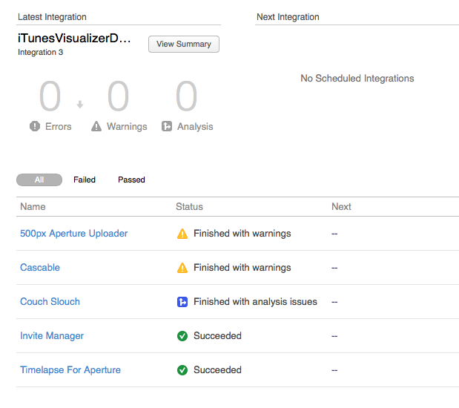Image resolution: width=459 pixels, height=408 pixels.
Task: Click the Timelapse For Aperture success checkmark
Action: (x=182, y=370)
